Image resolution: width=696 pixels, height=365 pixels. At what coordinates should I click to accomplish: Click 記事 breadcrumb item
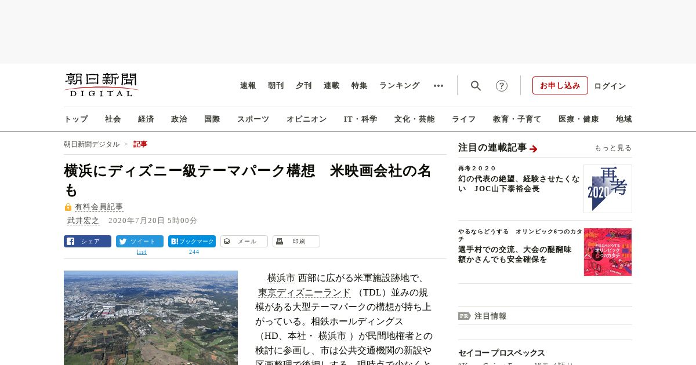pos(140,144)
